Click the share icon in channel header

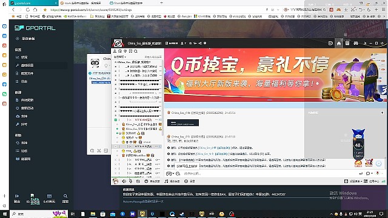pos(200,43)
